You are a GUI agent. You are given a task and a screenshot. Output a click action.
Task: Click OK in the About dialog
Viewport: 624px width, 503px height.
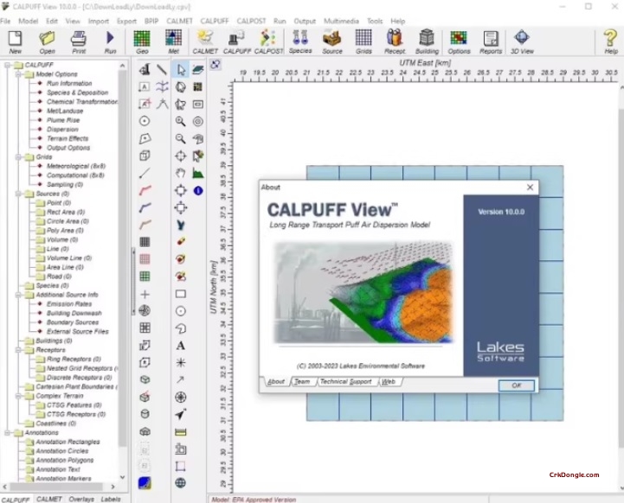point(517,385)
